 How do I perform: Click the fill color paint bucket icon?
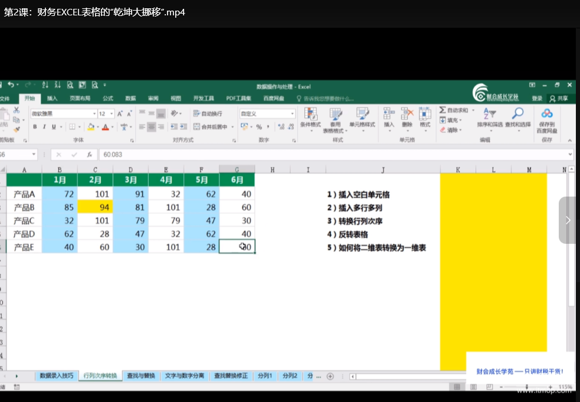point(91,126)
